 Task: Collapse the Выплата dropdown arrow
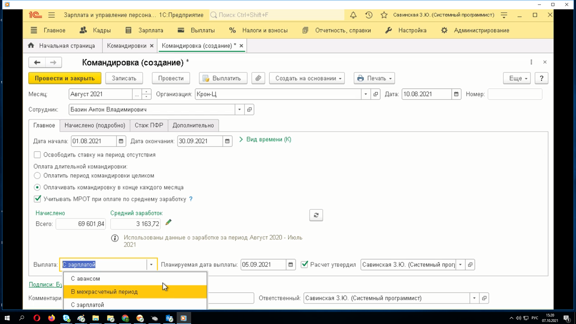(152, 264)
